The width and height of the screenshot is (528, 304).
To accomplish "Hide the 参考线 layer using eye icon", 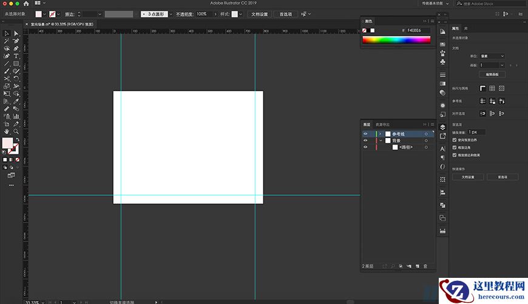I will point(365,134).
